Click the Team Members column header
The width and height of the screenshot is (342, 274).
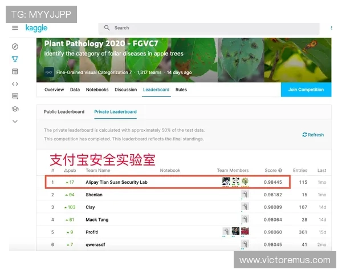pyautogui.click(x=233, y=171)
